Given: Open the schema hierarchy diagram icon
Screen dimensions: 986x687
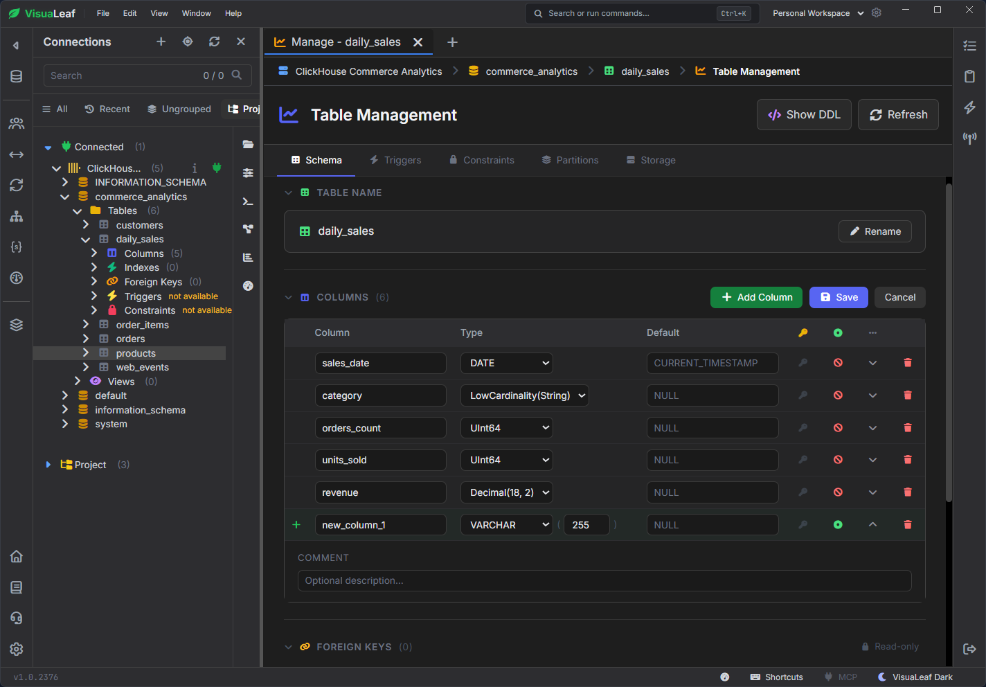Looking at the screenshot, I should click(17, 216).
